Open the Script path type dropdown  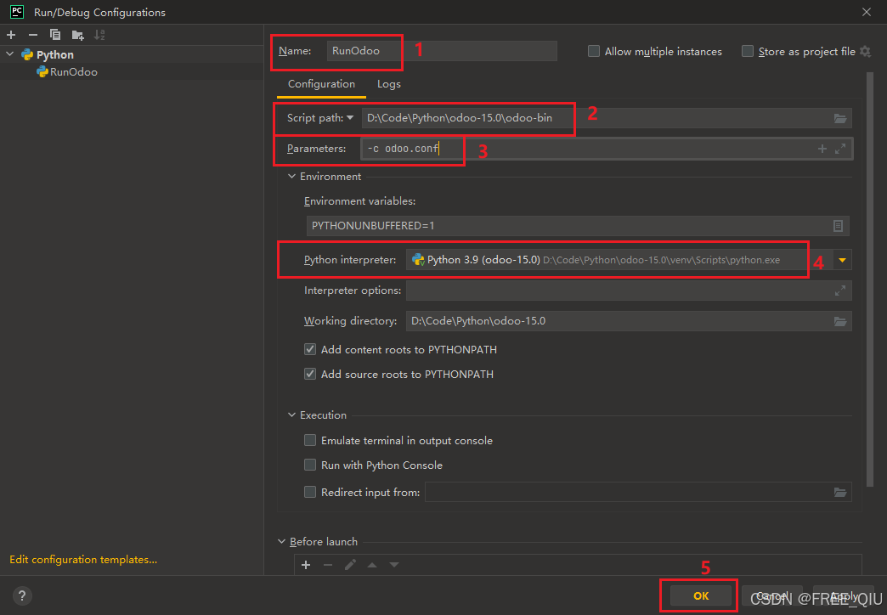(350, 118)
